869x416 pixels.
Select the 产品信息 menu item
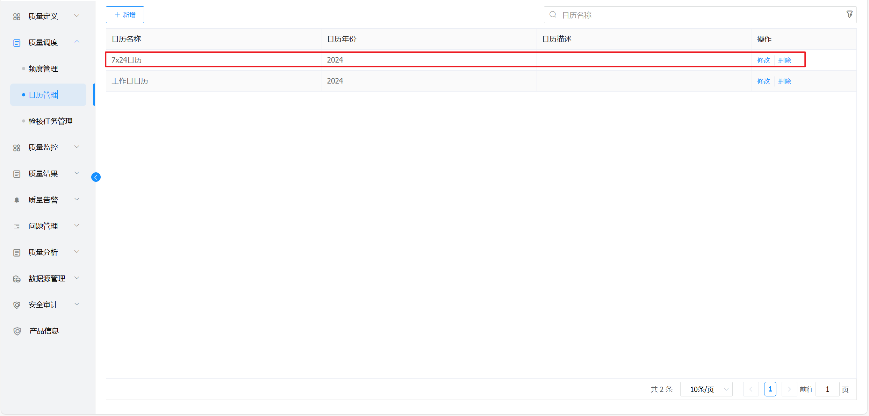(x=44, y=331)
